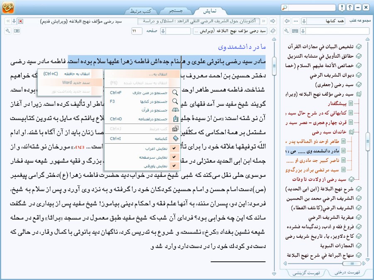Select tree item ناصر کبیر جد مادری او
374x280 pixels.
click(313, 160)
